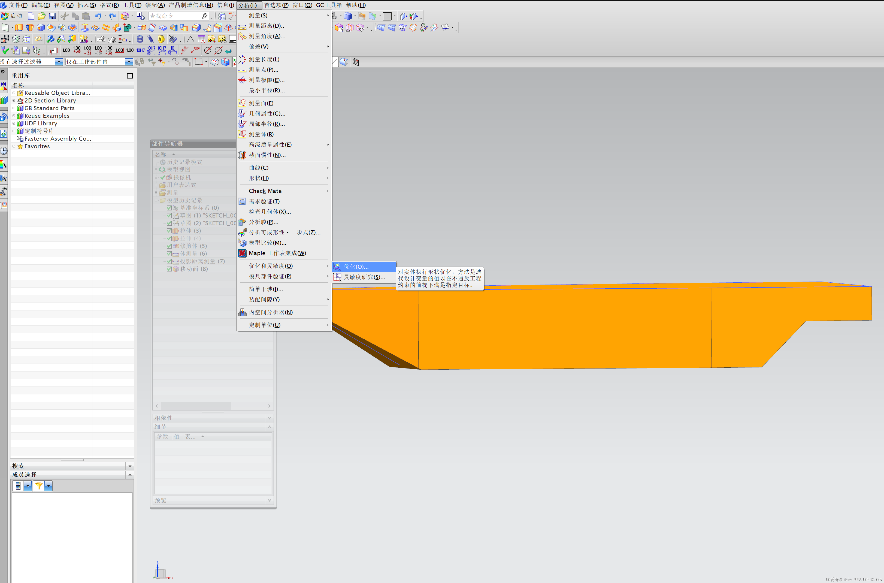Click the Cavity Analysis calculator icon
This screenshot has width=884, height=583.
point(242,222)
